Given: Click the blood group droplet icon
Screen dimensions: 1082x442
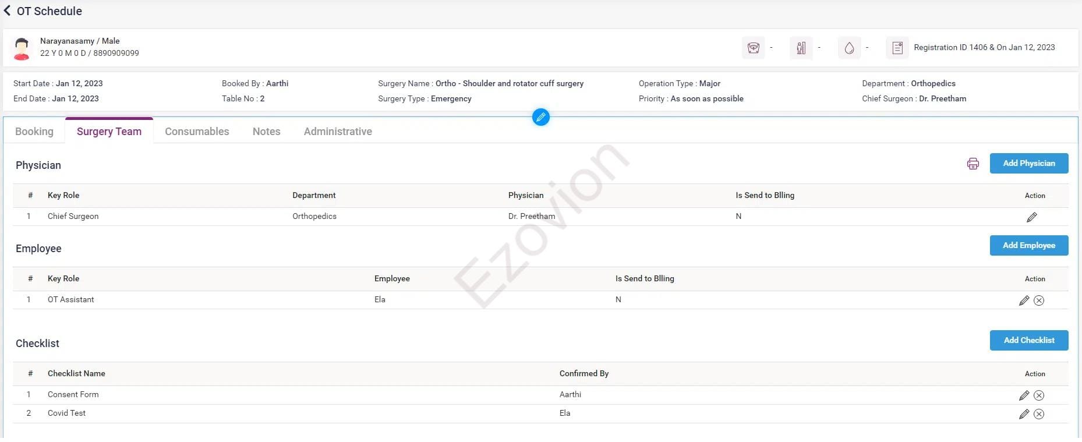Looking at the screenshot, I should (849, 48).
